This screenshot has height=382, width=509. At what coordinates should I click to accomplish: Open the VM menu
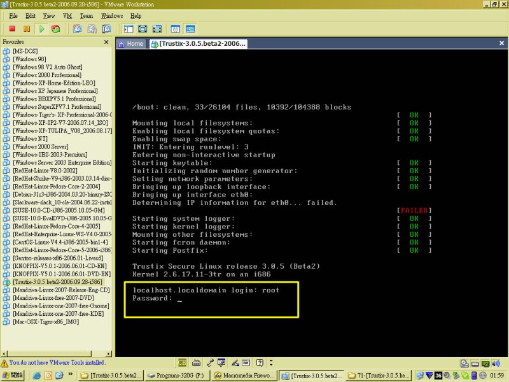[x=67, y=16]
